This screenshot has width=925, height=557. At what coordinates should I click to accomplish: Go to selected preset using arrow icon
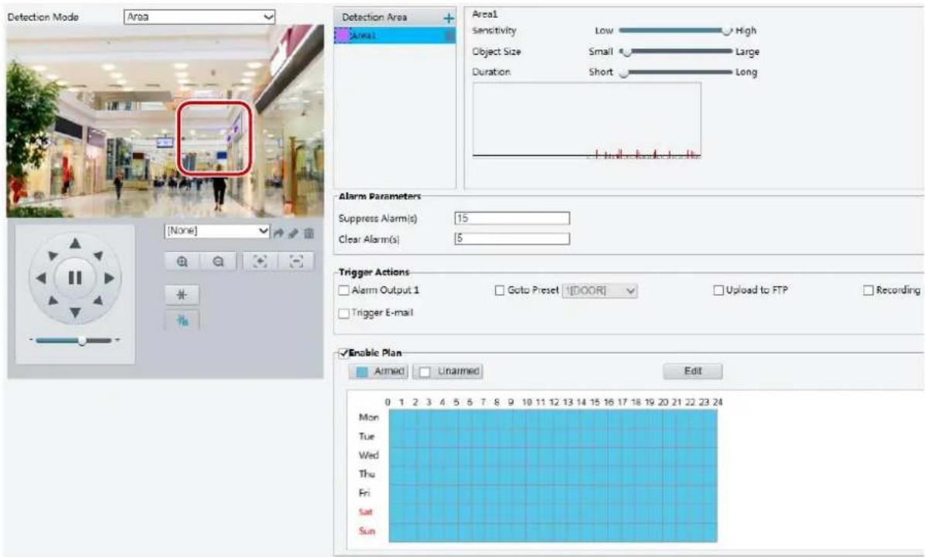(x=278, y=233)
